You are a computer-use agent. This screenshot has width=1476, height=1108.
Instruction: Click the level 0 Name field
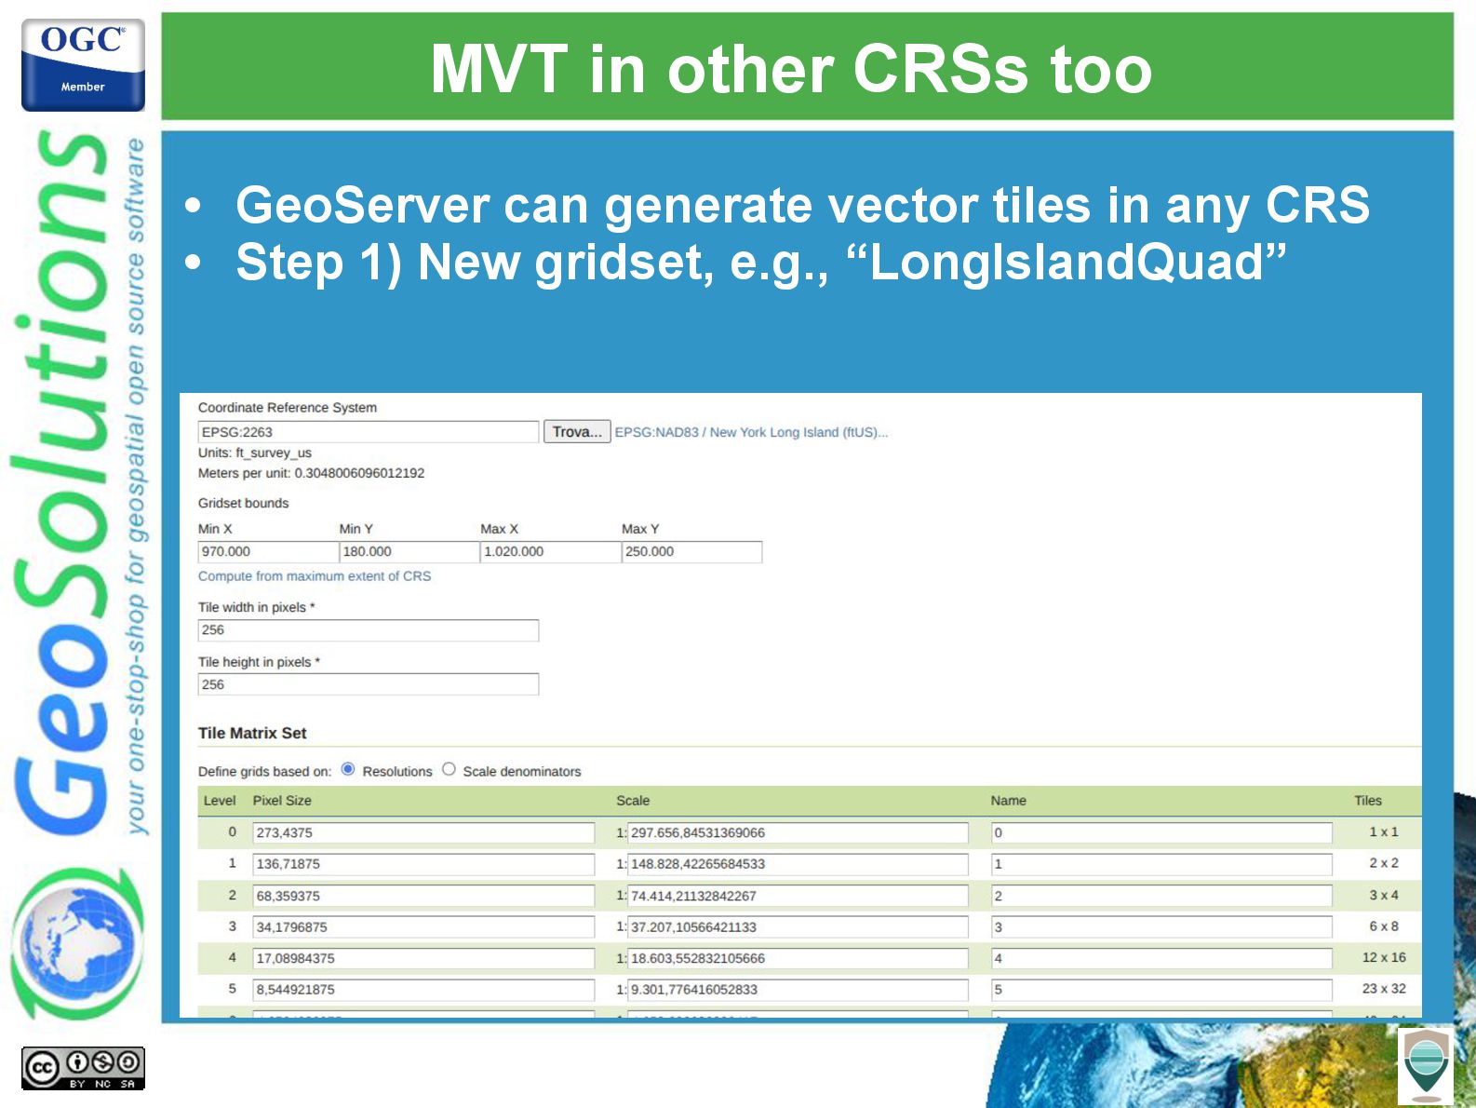pos(1161,832)
